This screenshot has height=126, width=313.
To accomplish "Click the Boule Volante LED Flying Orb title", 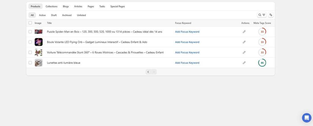I will tap(97, 42).
